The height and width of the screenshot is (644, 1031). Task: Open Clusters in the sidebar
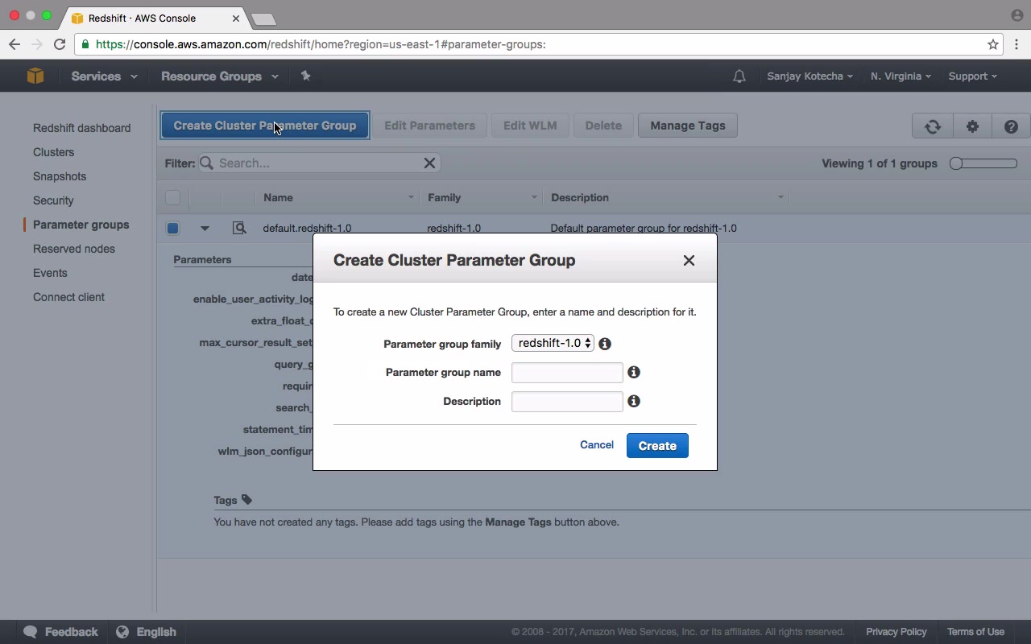(53, 152)
